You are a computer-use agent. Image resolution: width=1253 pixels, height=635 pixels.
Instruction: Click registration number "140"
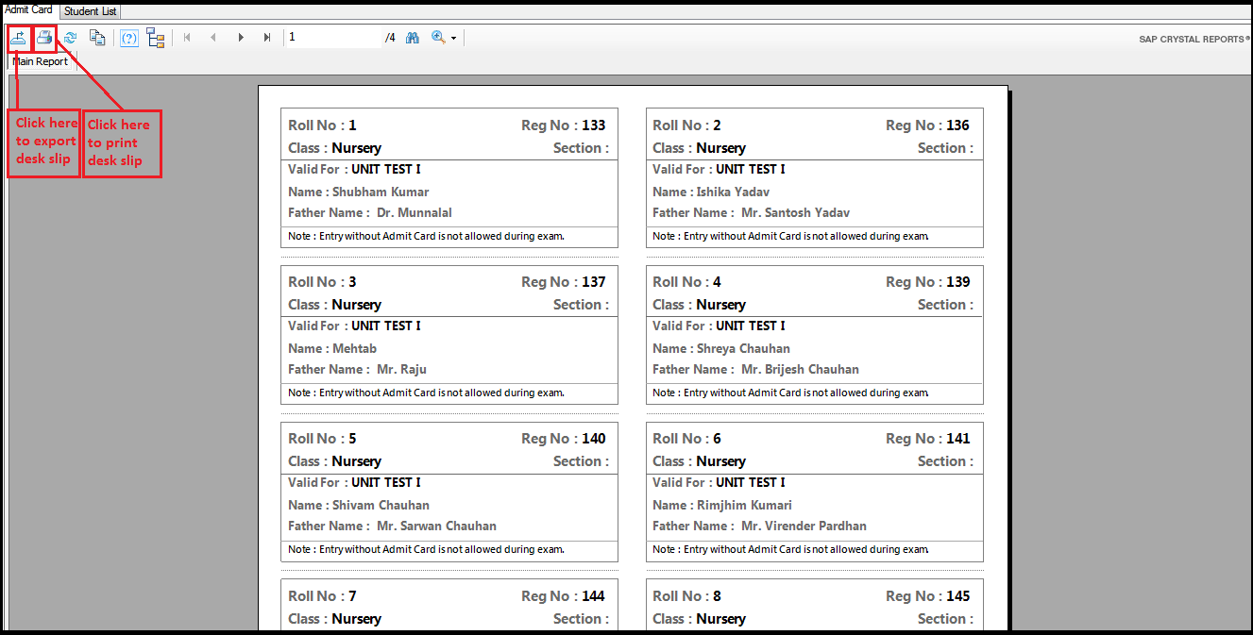(594, 439)
